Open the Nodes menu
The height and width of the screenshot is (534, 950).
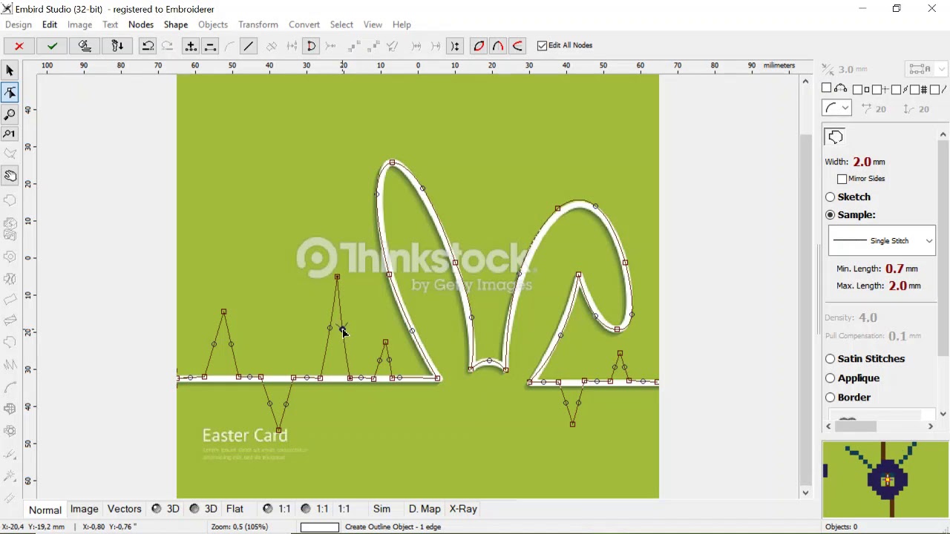(x=141, y=24)
